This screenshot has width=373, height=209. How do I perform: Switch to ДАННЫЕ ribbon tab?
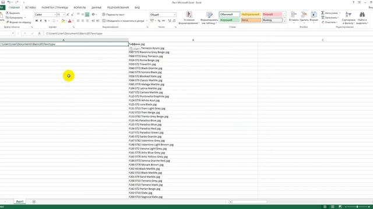[96, 8]
